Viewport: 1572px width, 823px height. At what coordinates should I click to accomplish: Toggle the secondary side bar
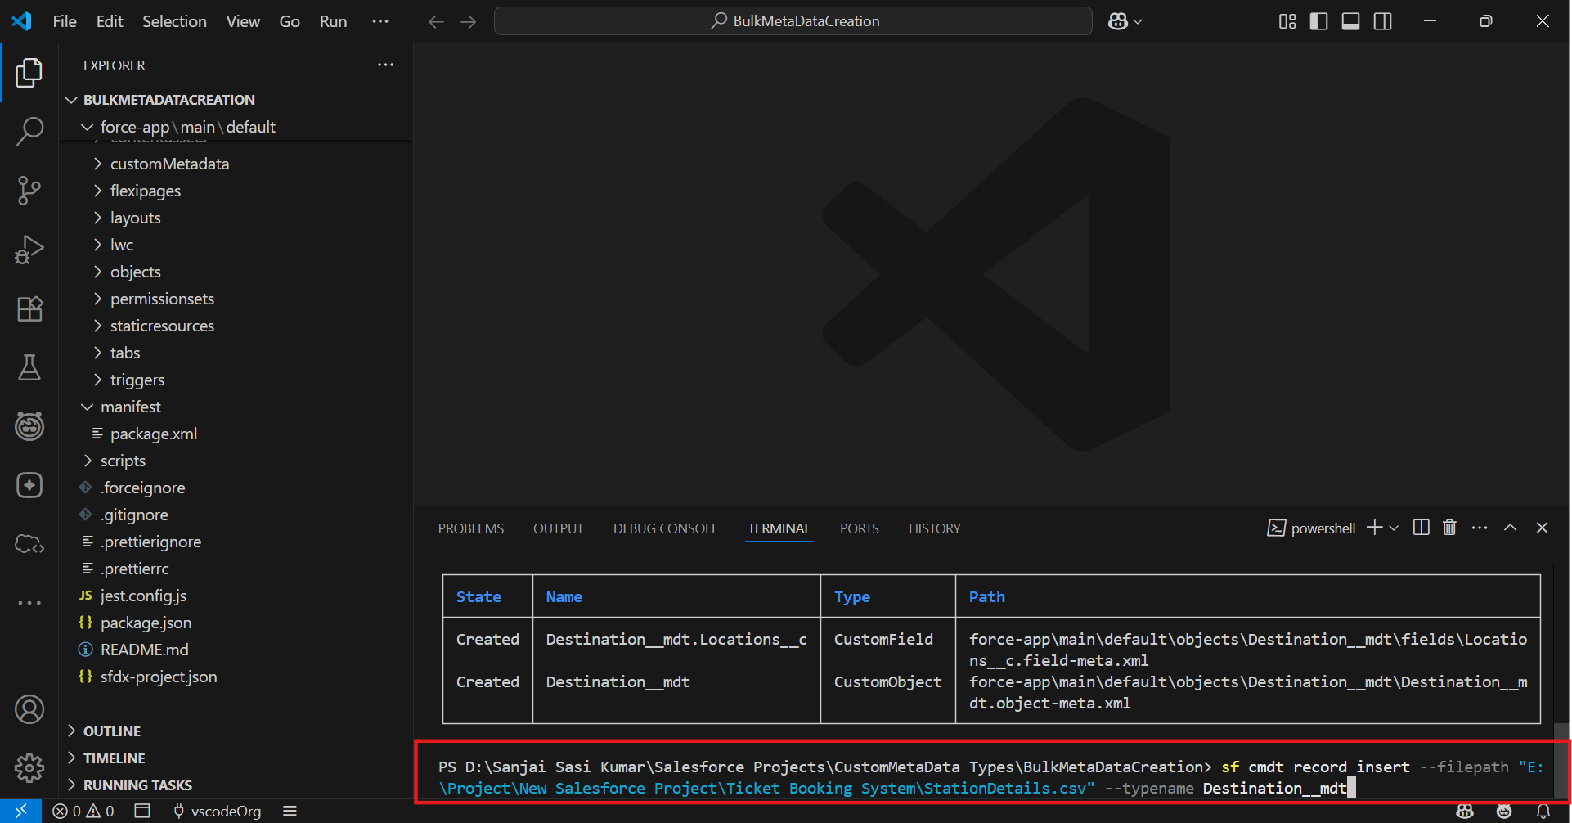(x=1382, y=21)
